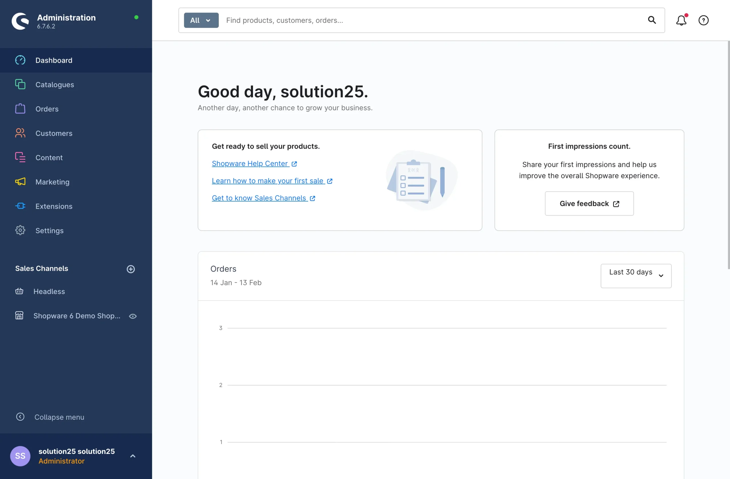This screenshot has height=479, width=730.
Task: Collapse the user profile section chevron
Action: (133, 456)
